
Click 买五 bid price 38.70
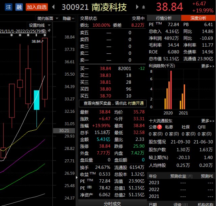point(105,96)
